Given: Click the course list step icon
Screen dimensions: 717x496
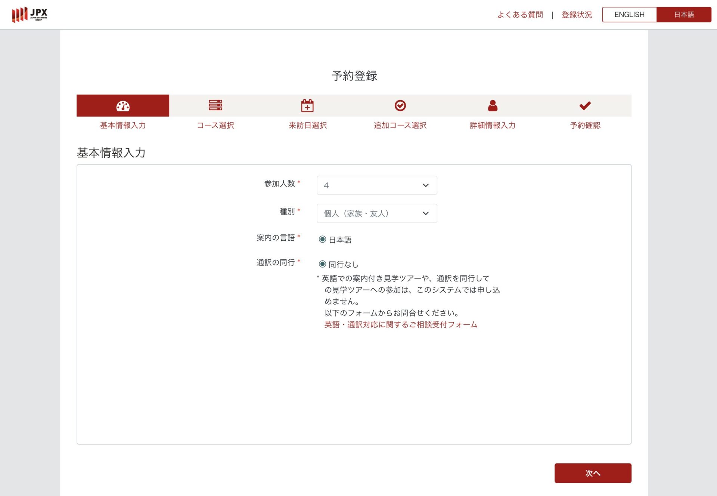Looking at the screenshot, I should coord(215,105).
